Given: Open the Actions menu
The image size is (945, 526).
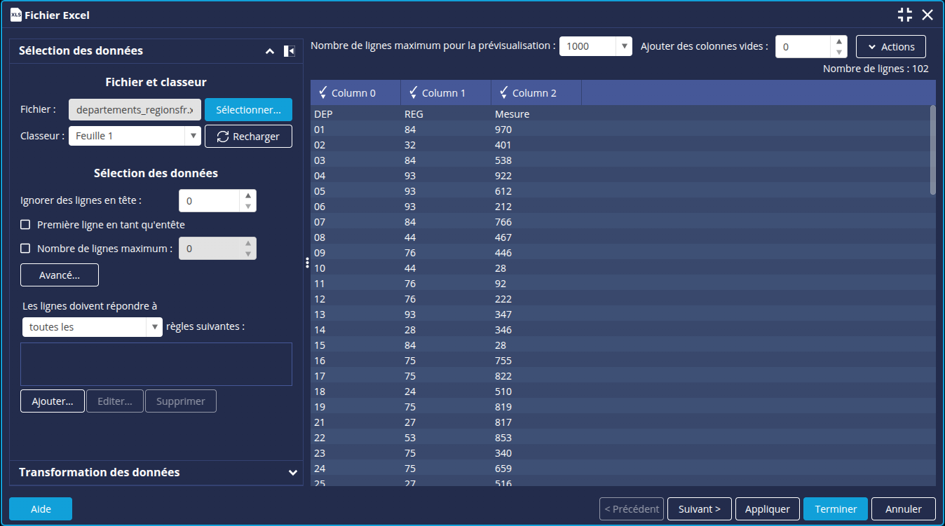Looking at the screenshot, I should 890,47.
